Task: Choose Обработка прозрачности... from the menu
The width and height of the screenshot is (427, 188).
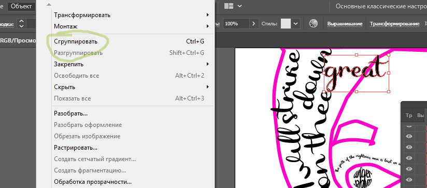Action: [132, 182]
